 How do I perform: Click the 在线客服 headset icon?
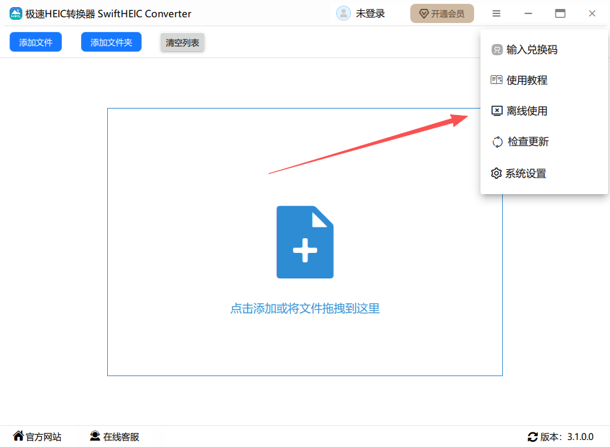tap(95, 436)
